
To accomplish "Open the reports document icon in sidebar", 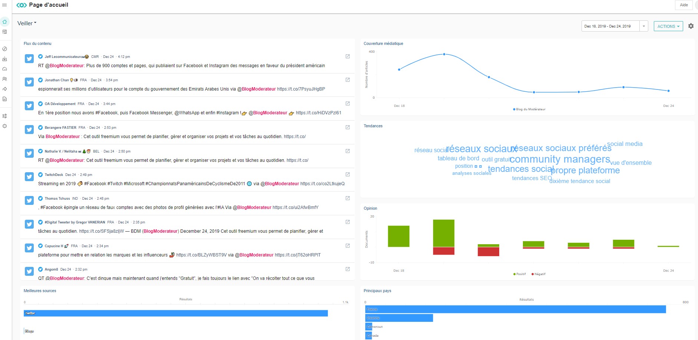I will coord(4,99).
